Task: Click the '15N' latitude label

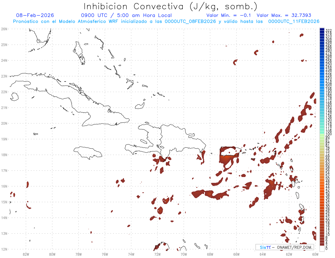Action: [x=4, y=202]
